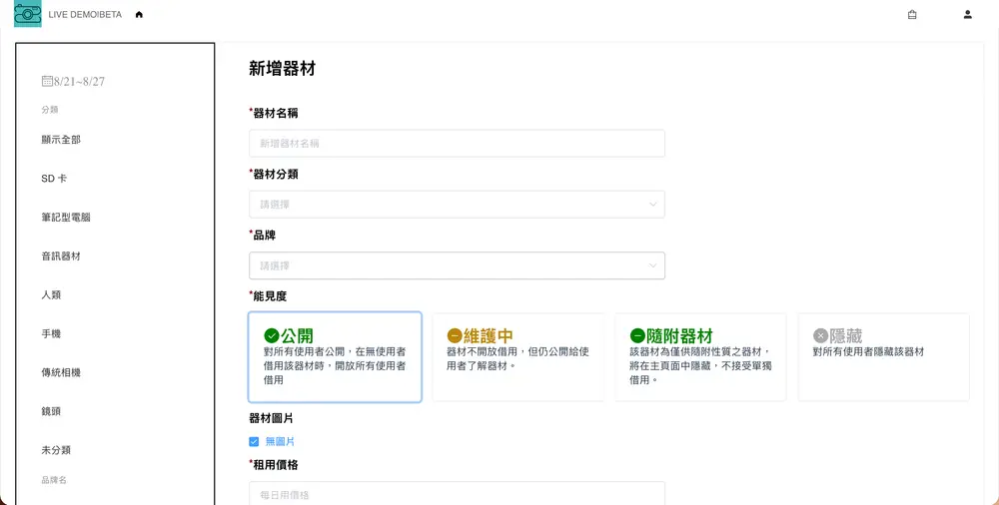
Task: Click the 分類 sidebar heading
Action: click(x=50, y=110)
